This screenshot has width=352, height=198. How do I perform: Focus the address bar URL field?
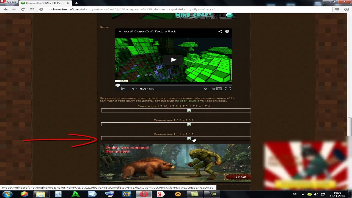coord(185,9)
